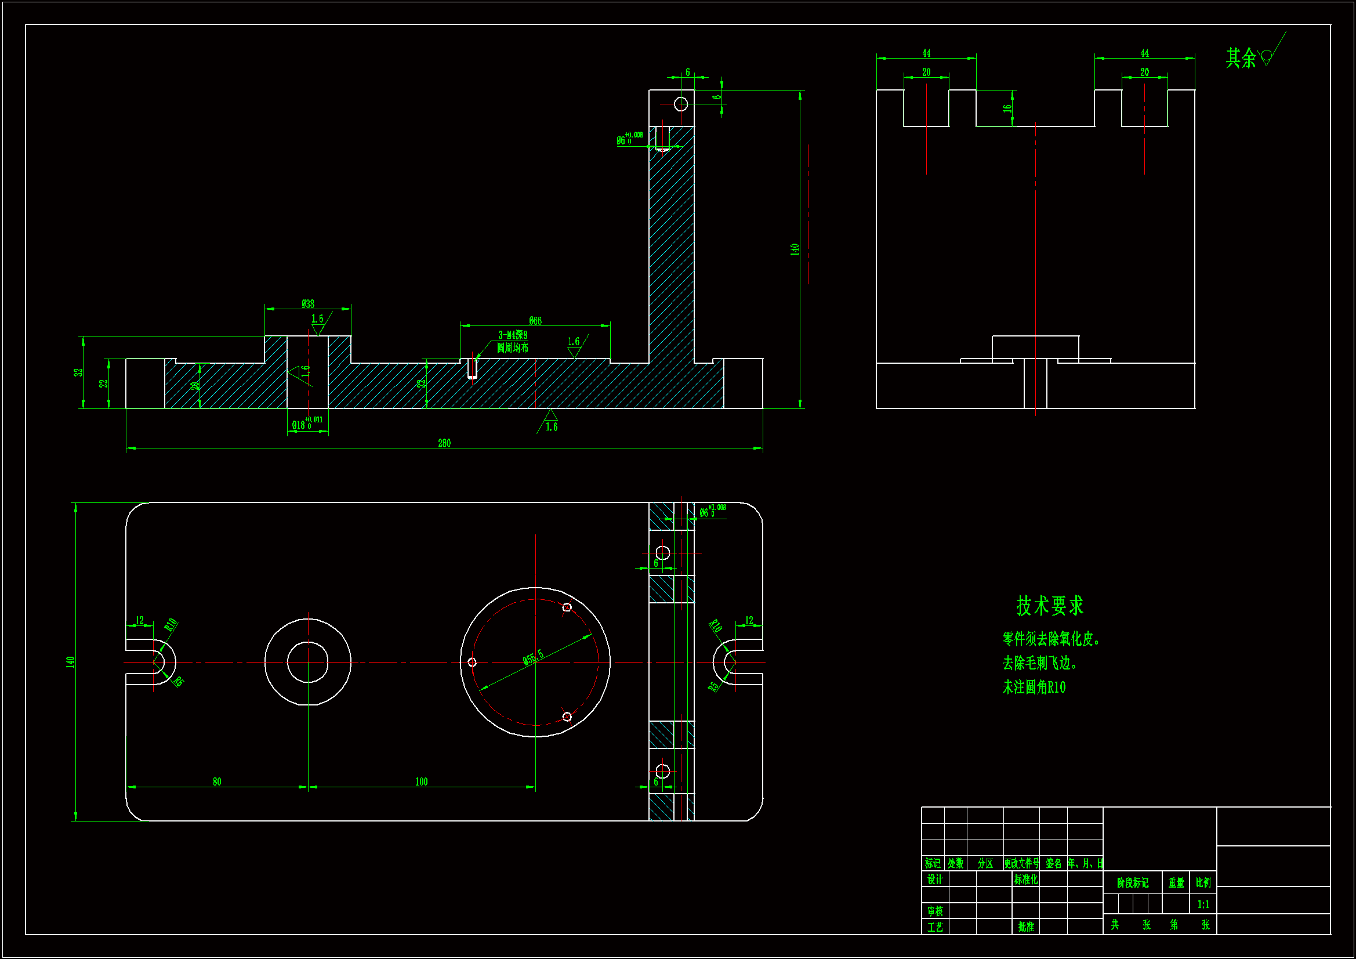Click the 280 overall length dimension text
This screenshot has height=959, width=1356.
[444, 443]
